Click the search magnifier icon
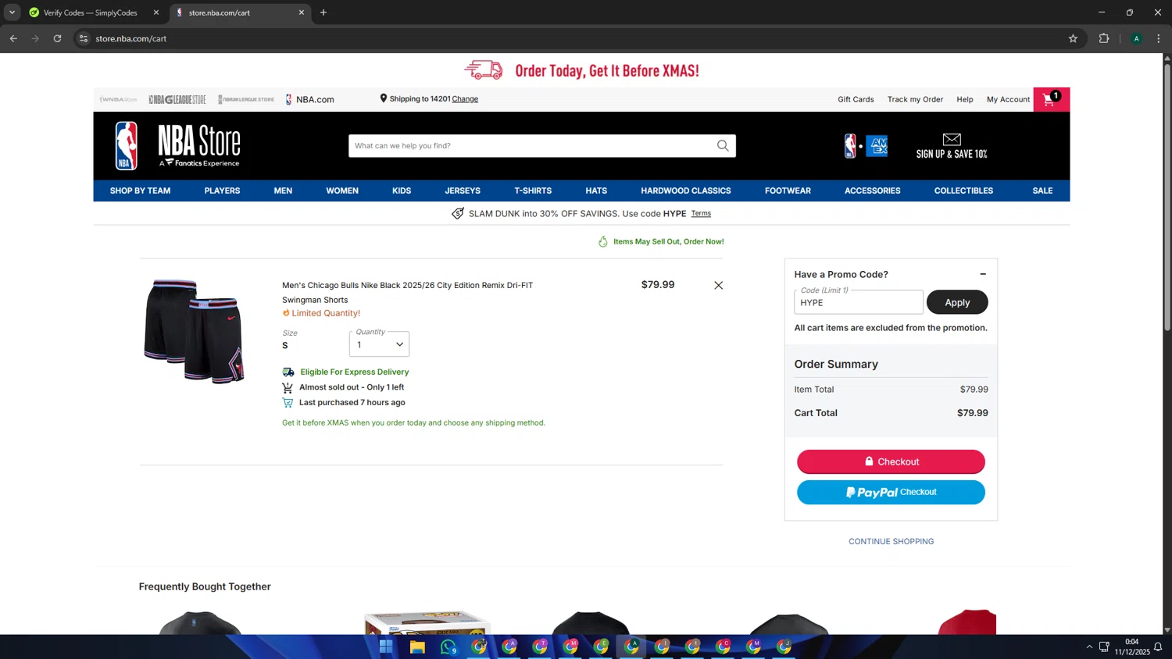 click(723, 146)
